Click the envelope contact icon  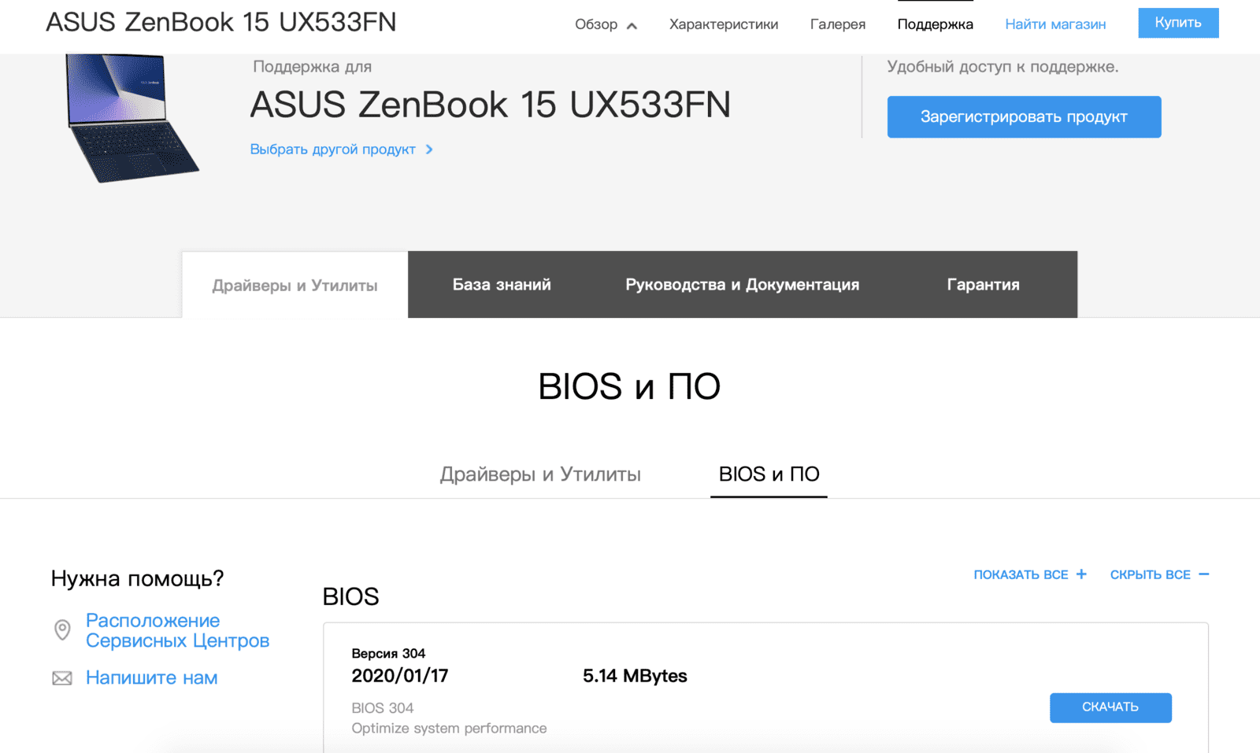(x=62, y=678)
